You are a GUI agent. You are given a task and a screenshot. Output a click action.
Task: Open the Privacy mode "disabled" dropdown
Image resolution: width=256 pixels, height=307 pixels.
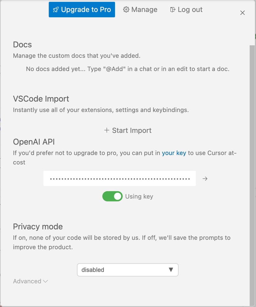127,270
